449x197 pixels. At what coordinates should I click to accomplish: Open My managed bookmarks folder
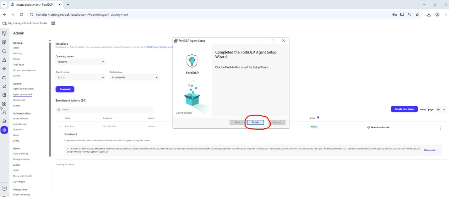[x=25, y=23]
